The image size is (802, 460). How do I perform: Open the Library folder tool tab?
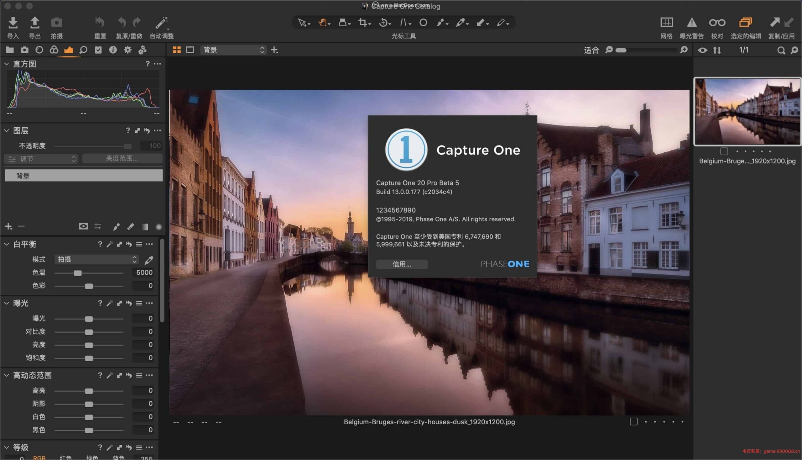9,50
